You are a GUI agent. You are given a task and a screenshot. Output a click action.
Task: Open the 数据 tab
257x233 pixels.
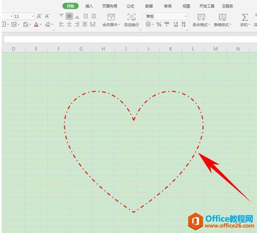tap(149, 6)
